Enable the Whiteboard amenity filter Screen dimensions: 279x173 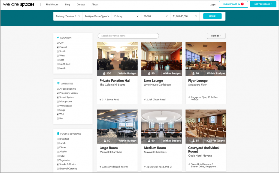[58, 106]
